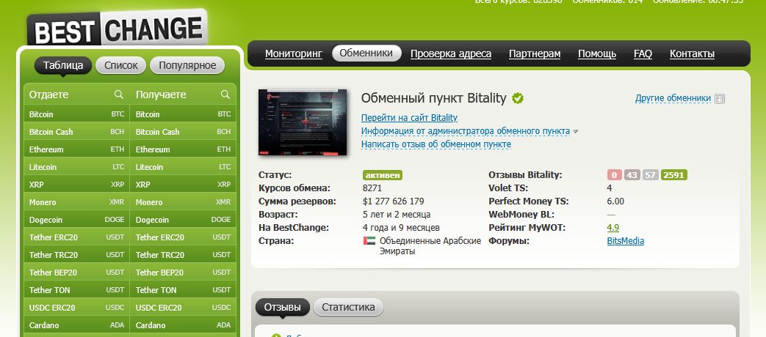Select USDC ERC20 in the Отдаете column

[76, 307]
